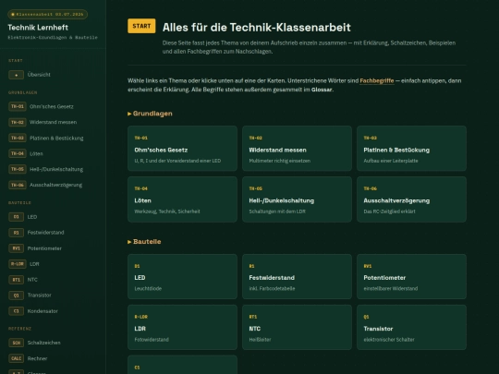
Task: Open the Hell-/Dunkelschaltung card
Action: pos(297,199)
